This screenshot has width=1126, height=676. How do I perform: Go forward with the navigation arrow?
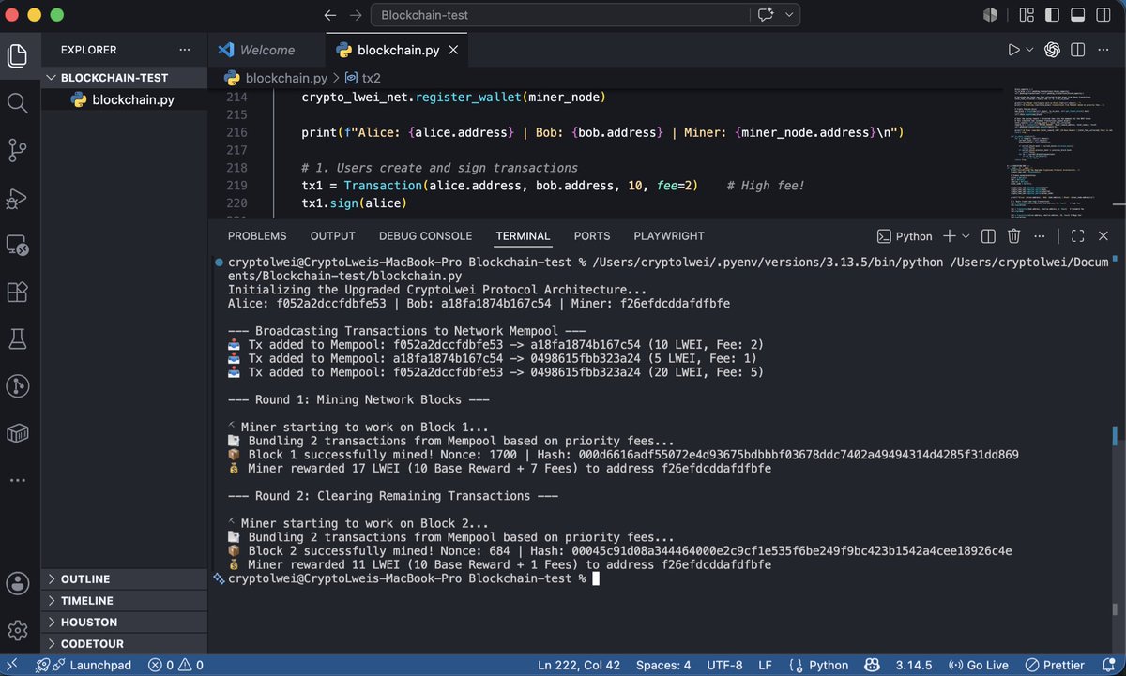tap(355, 15)
